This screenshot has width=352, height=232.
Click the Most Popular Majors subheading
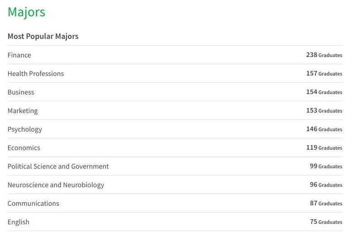(x=43, y=36)
